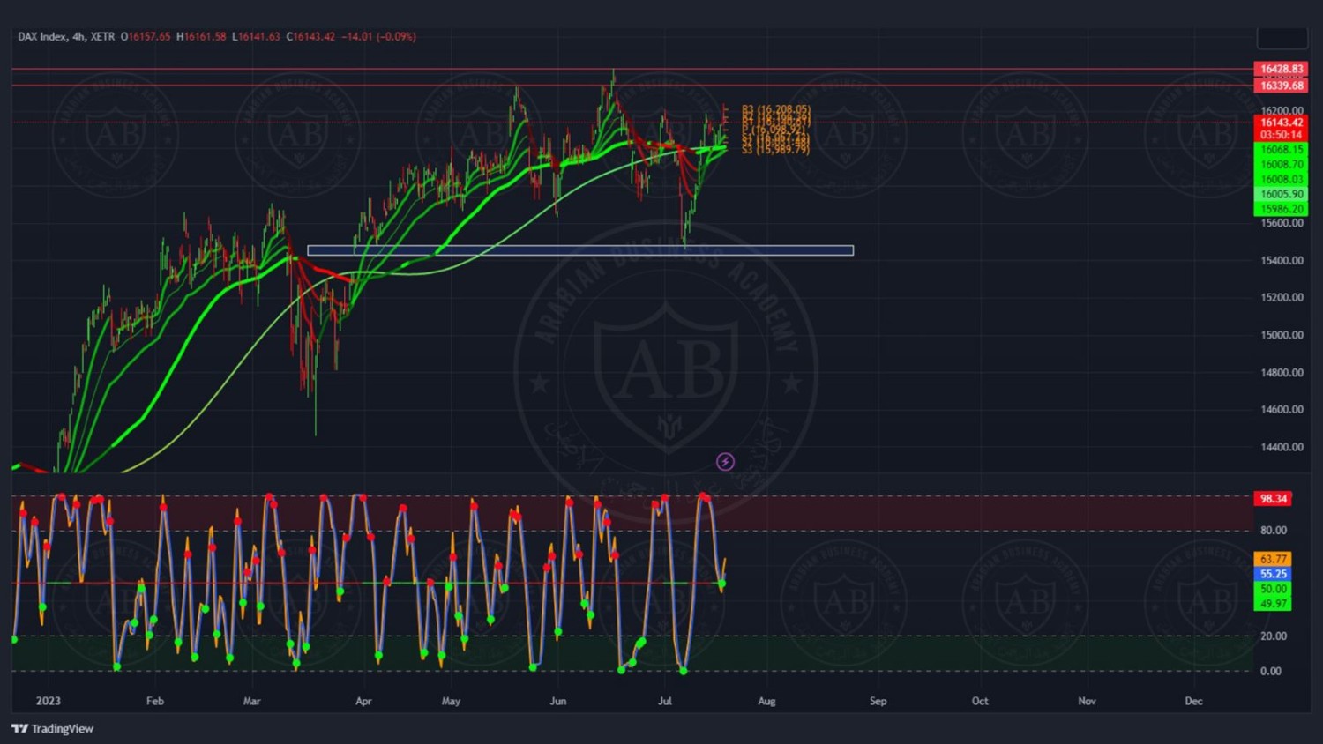Click the 14600.00 price scale level
Screen dimensions: 1323x744
click(x=1282, y=410)
